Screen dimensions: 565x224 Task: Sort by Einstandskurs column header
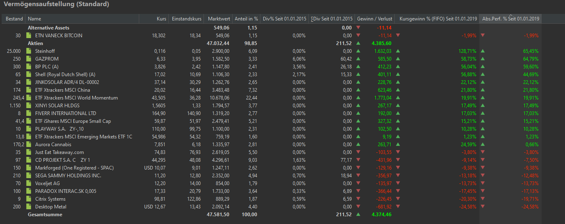pos(186,19)
